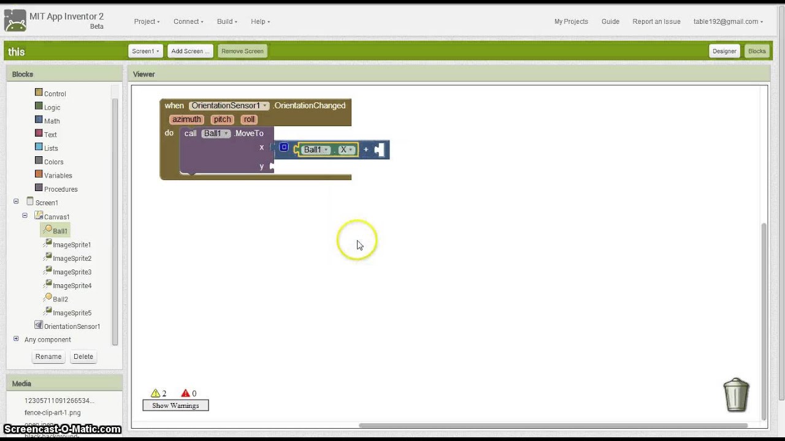Switch to Blocks view
The image size is (785, 441).
tap(757, 51)
